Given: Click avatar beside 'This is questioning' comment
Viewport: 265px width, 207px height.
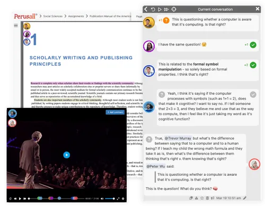Looking at the screenshot, I should coord(149,22).
